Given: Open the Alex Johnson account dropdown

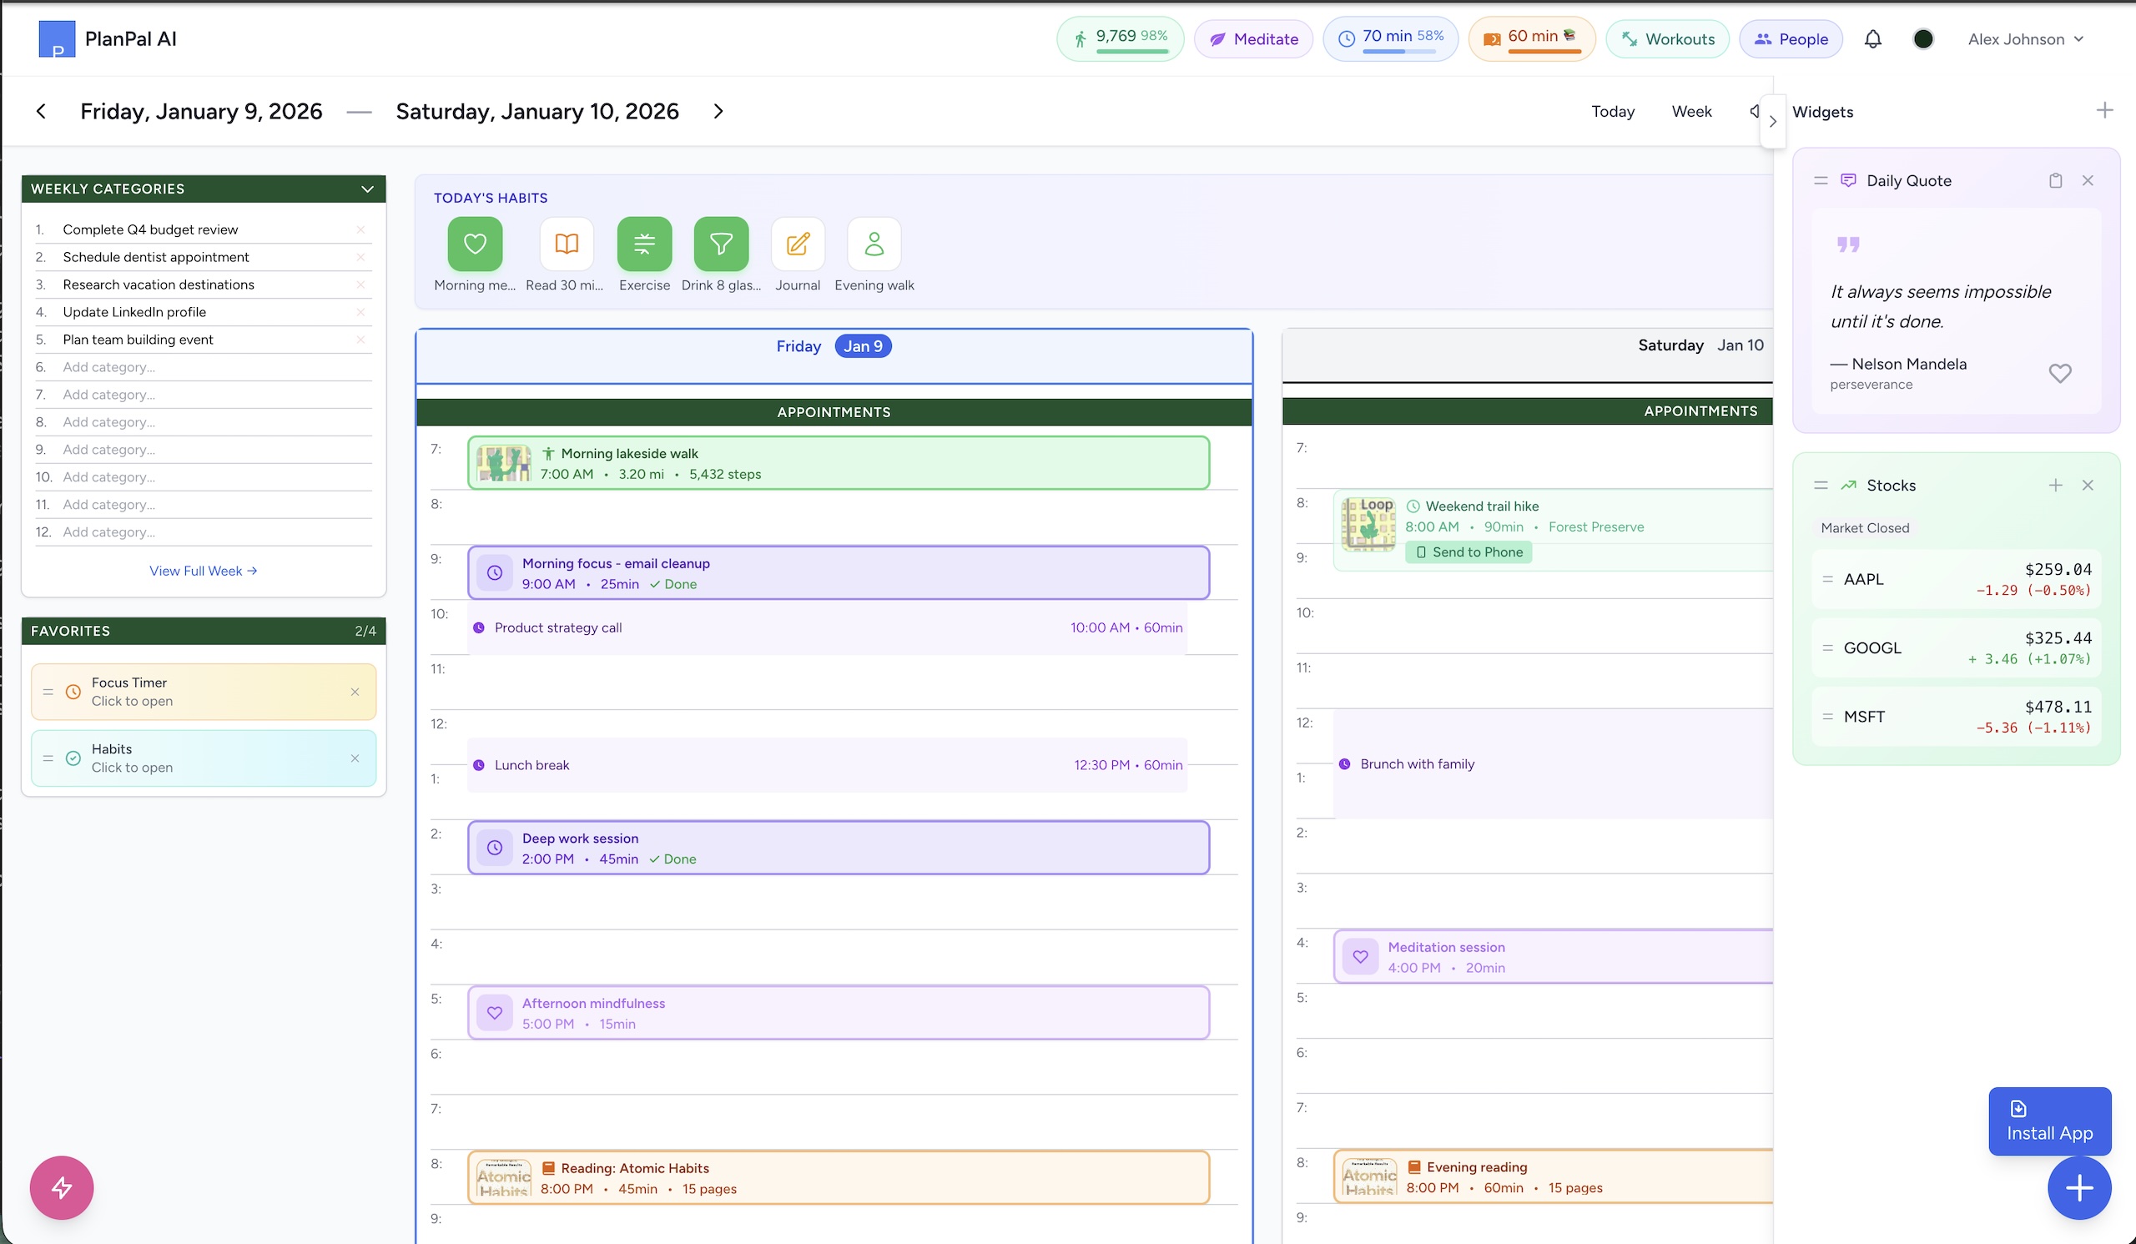Looking at the screenshot, I should click(x=2024, y=39).
